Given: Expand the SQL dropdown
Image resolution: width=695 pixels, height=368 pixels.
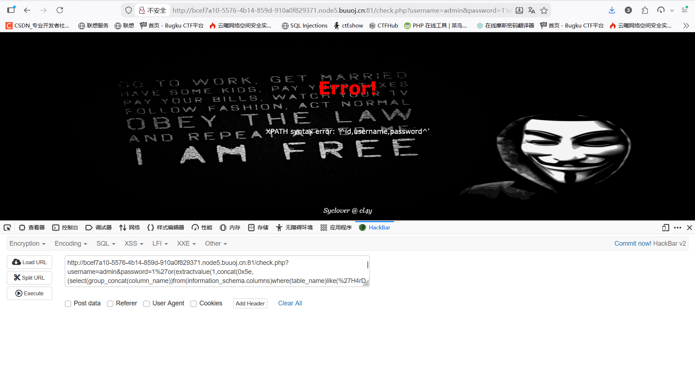Looking at the screenshot, I should pos(106,244).
